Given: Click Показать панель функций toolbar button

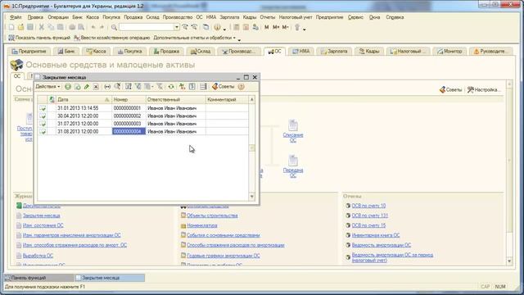Looking at the screenshot, I should click(x=39, y=38).
